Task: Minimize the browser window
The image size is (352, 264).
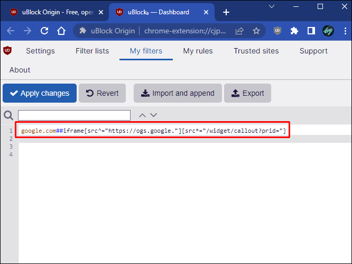Action: pyautogui.click(x=296, y=6)
